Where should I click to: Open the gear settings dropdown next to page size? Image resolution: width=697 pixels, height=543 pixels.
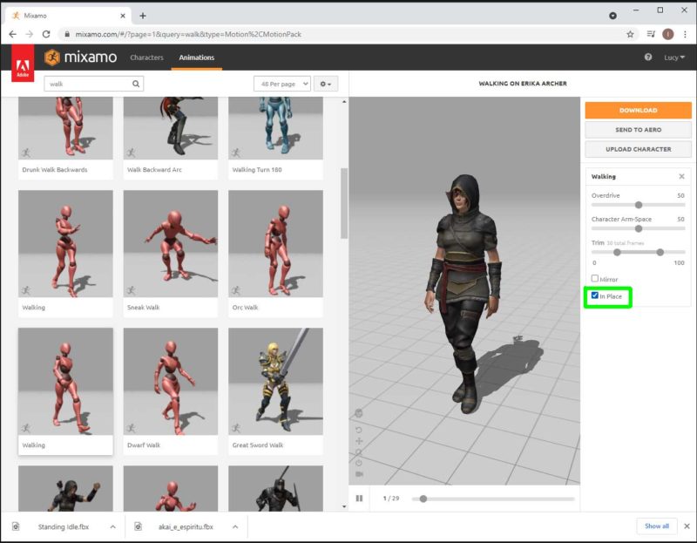tap(326, 83)
